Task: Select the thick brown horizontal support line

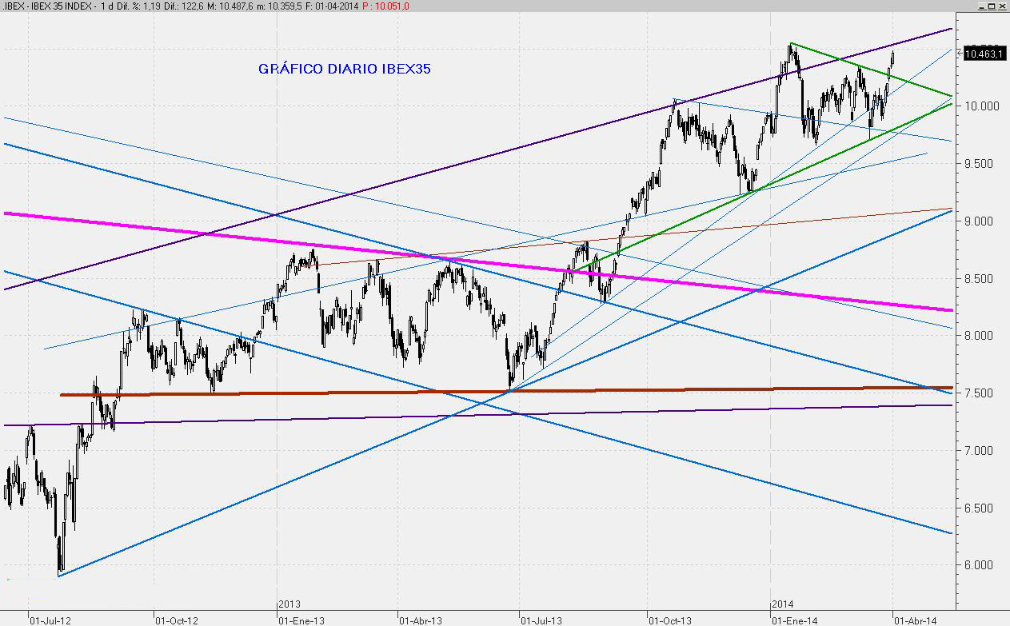Action: point(240,393)
